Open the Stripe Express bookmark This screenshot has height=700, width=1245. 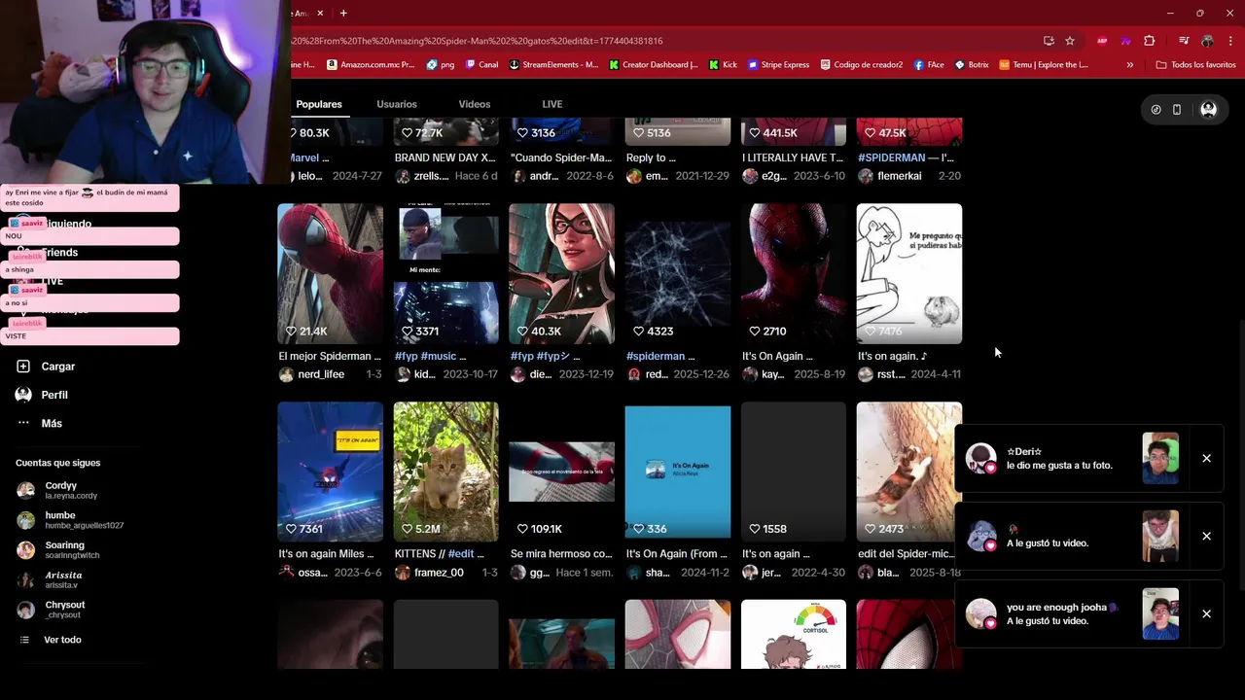tap(779, 65)
